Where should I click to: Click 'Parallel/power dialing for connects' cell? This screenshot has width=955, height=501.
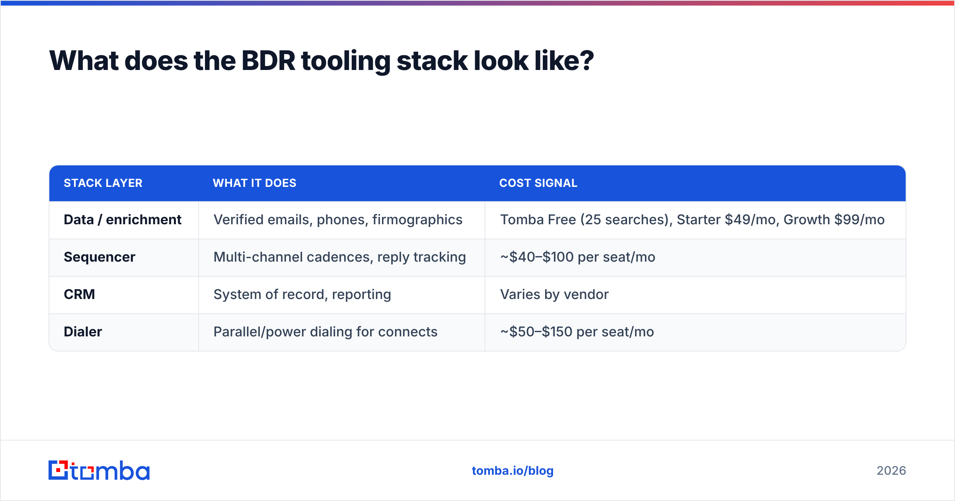coord(342,332)
